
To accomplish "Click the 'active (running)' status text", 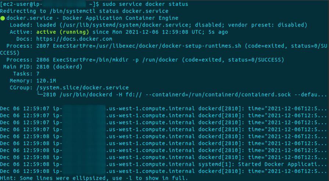I will 63,32.
